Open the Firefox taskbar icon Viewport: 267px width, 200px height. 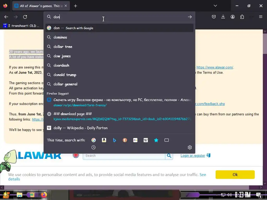(x=44, y=195)
